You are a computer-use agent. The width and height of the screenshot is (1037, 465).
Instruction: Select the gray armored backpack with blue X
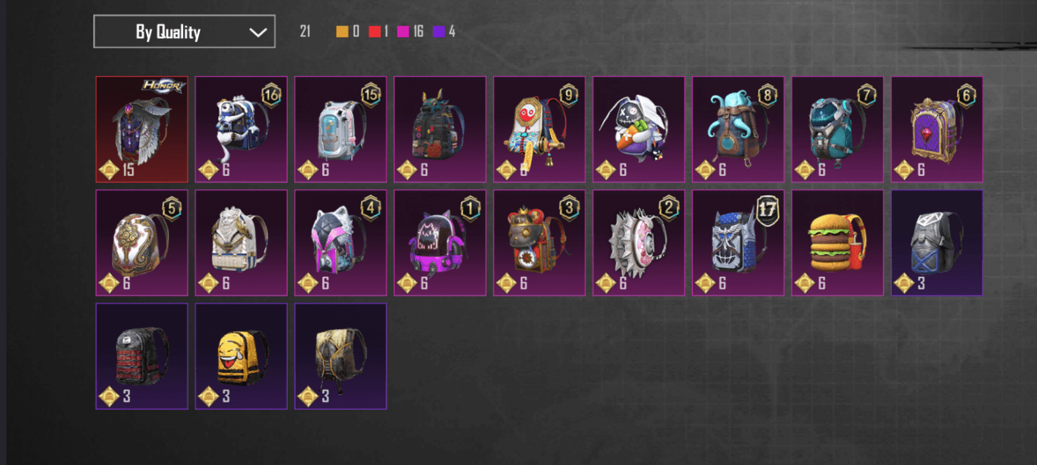[x=937, y=243]
